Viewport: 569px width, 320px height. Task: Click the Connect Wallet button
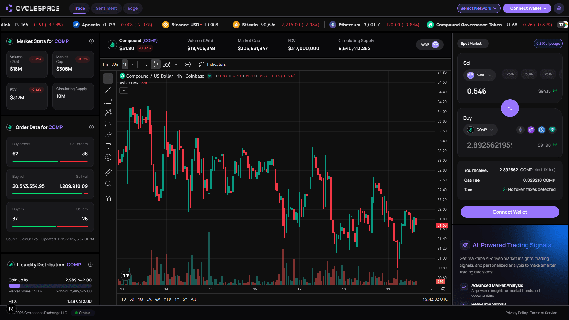click(x=509, y=212)
